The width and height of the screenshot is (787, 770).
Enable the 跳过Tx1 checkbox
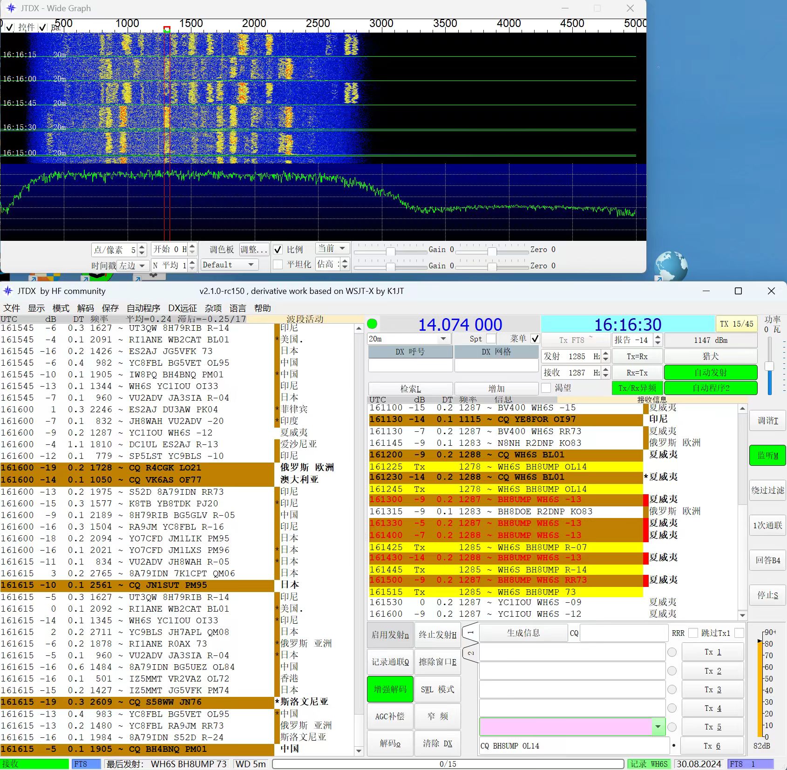coord(739,633)
